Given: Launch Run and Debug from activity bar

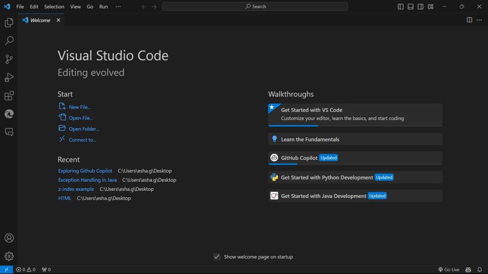Looking at the screenshot, I should click(x=9, y=77).
